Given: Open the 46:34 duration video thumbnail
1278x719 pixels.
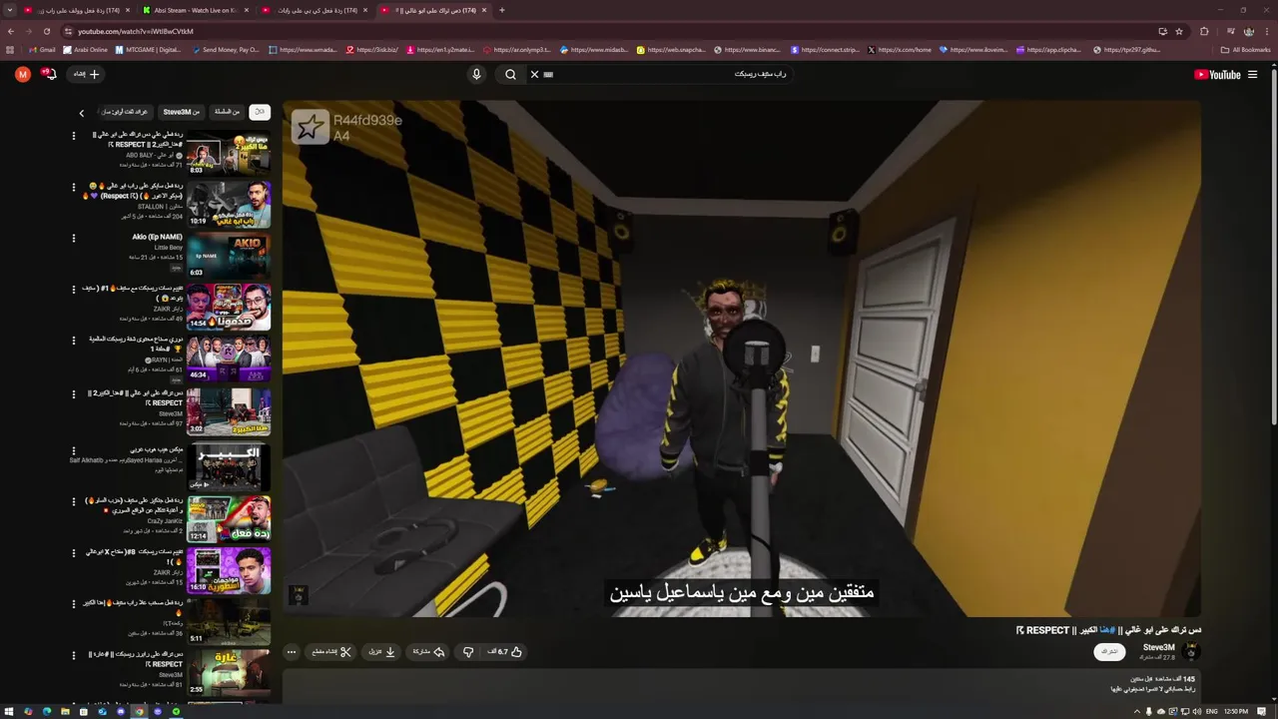Looking at the screenshot, I should click(x=229, y=359).
